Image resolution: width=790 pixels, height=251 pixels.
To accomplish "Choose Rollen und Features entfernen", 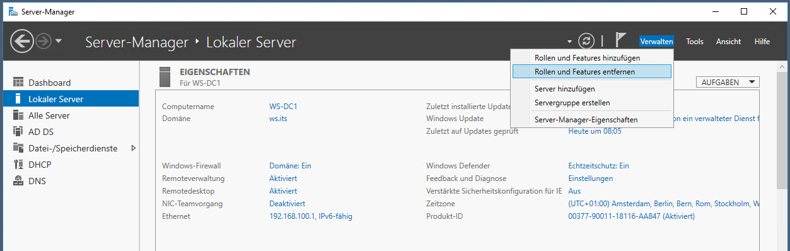I will pos(592,72).
